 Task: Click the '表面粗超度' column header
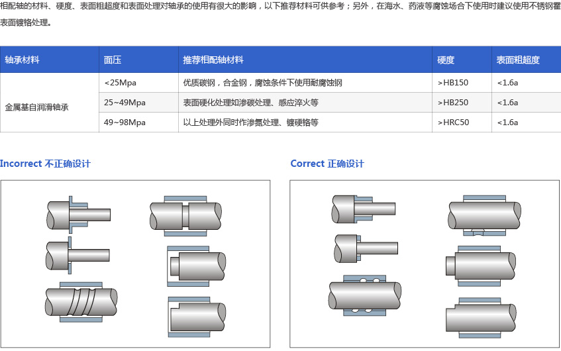[518, 60]
